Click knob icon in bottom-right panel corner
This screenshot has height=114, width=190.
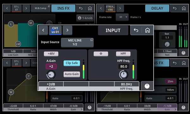[x=183, y=107]
